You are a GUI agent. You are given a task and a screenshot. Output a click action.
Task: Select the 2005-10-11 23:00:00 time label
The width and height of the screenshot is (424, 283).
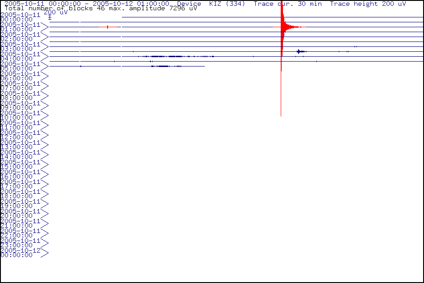pyautogui.click(x=20, y=243)
